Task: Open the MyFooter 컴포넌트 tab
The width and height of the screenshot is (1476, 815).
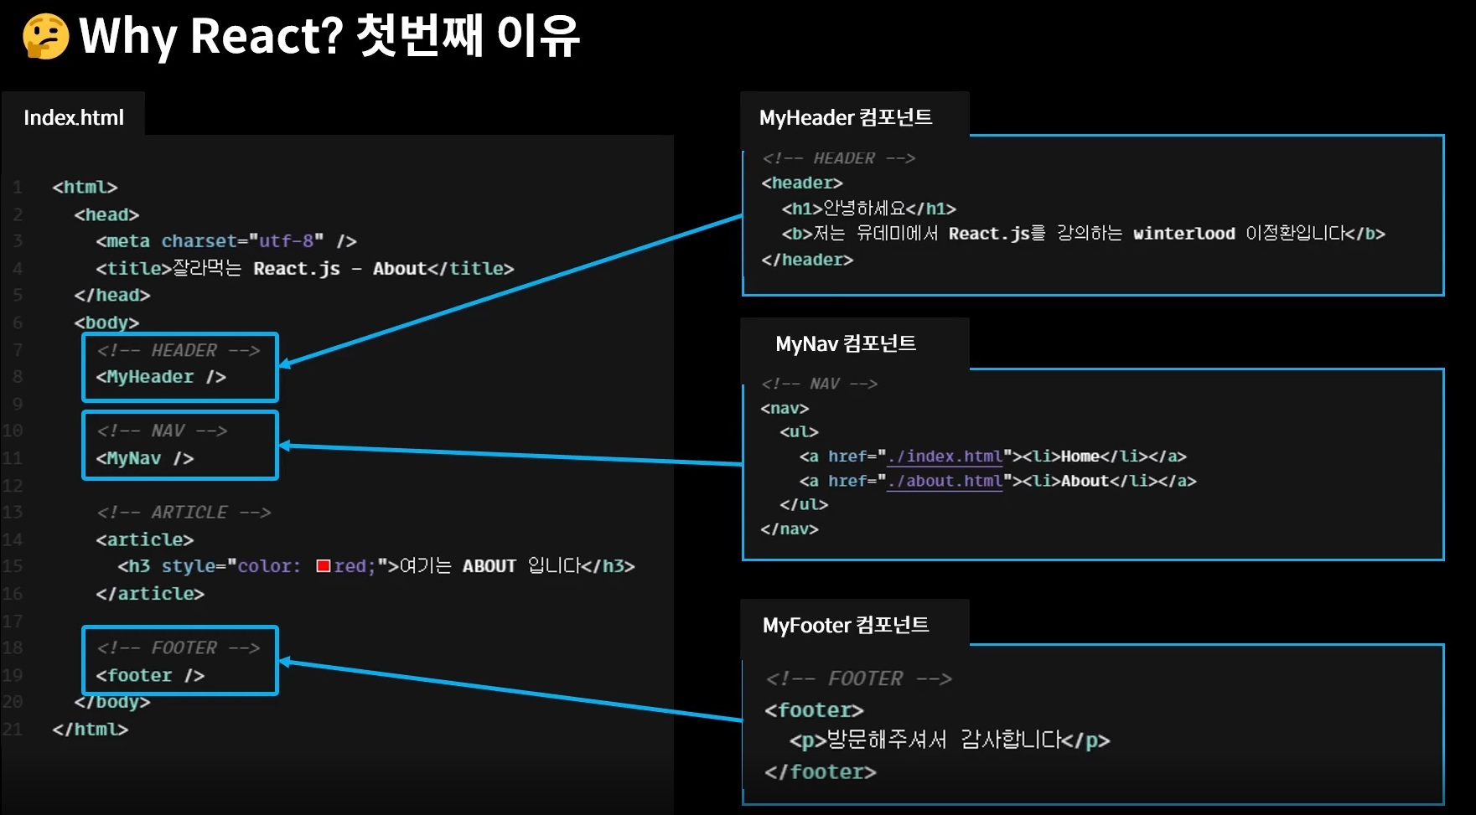Action: [855, 624]
